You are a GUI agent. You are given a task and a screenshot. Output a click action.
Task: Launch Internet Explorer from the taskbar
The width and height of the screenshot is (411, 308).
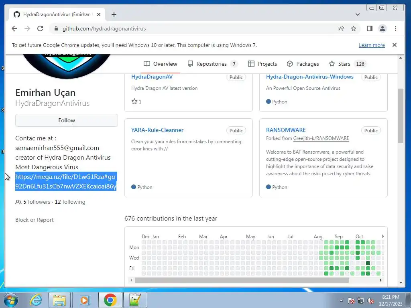pyautogui.click(x=36, y=300)
